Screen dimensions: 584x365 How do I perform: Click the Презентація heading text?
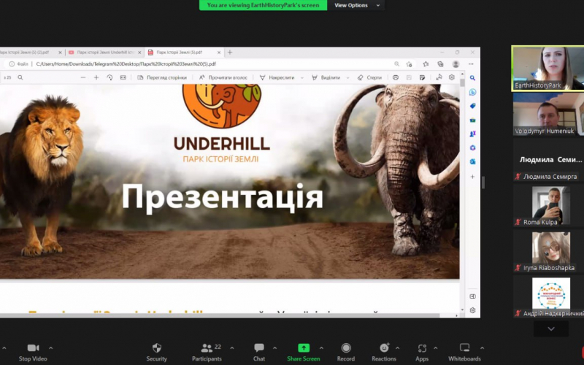point(223,197)
